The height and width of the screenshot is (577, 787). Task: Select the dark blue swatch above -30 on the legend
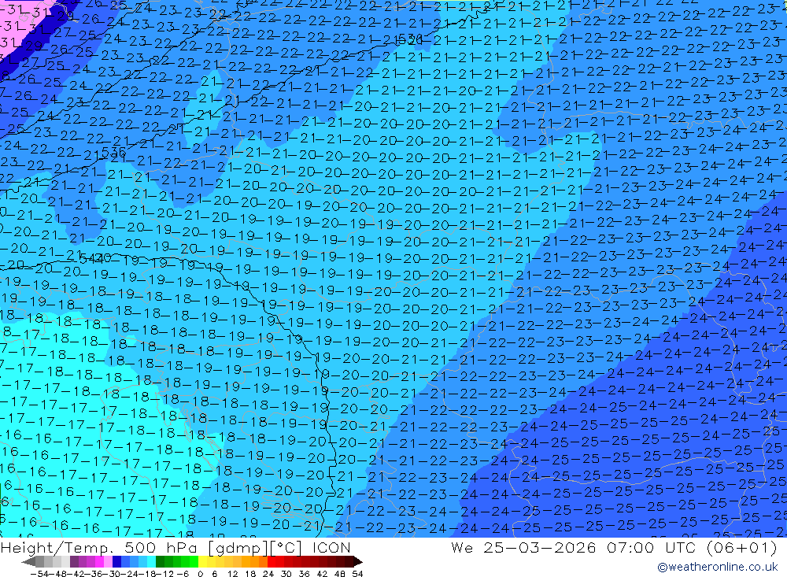click(116, 561)
